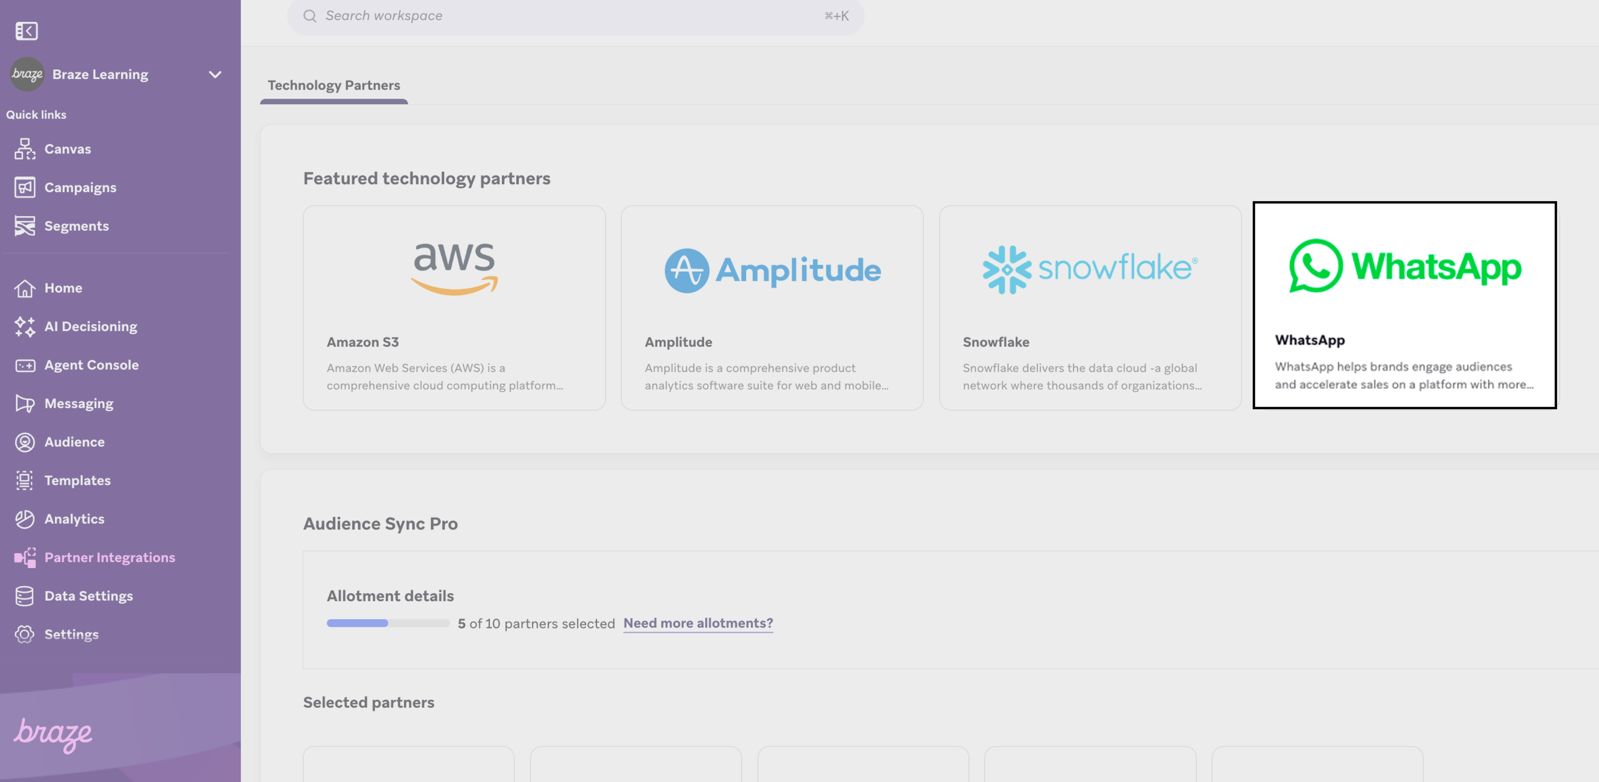Open AI Decisioning menu item
The height and width of the screenshot is (782, 1599).
(91, 326)
